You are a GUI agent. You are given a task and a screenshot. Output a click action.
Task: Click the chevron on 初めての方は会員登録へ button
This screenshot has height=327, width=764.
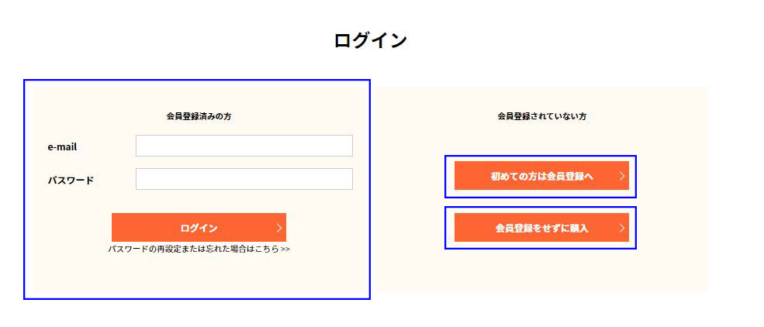coord(622,176)
